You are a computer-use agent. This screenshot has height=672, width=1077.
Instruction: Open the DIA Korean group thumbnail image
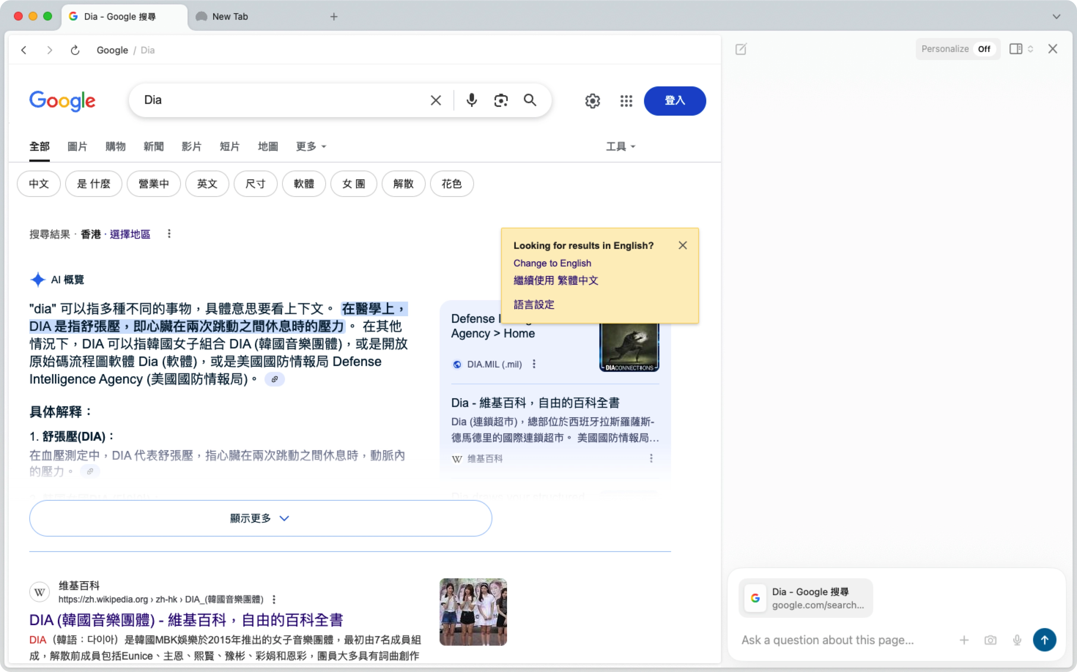point(473,612)
